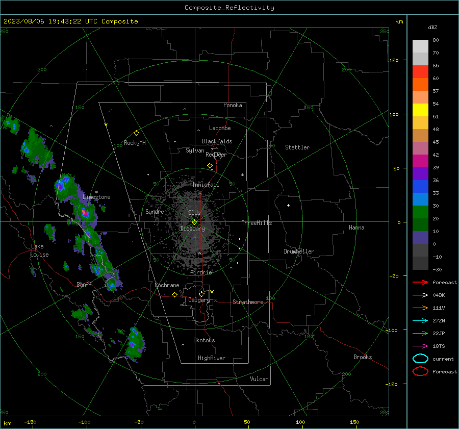Screen dimensions: 459x429
Task: Click the Cochrane station diamond marker
Action: tap(174, 294)
